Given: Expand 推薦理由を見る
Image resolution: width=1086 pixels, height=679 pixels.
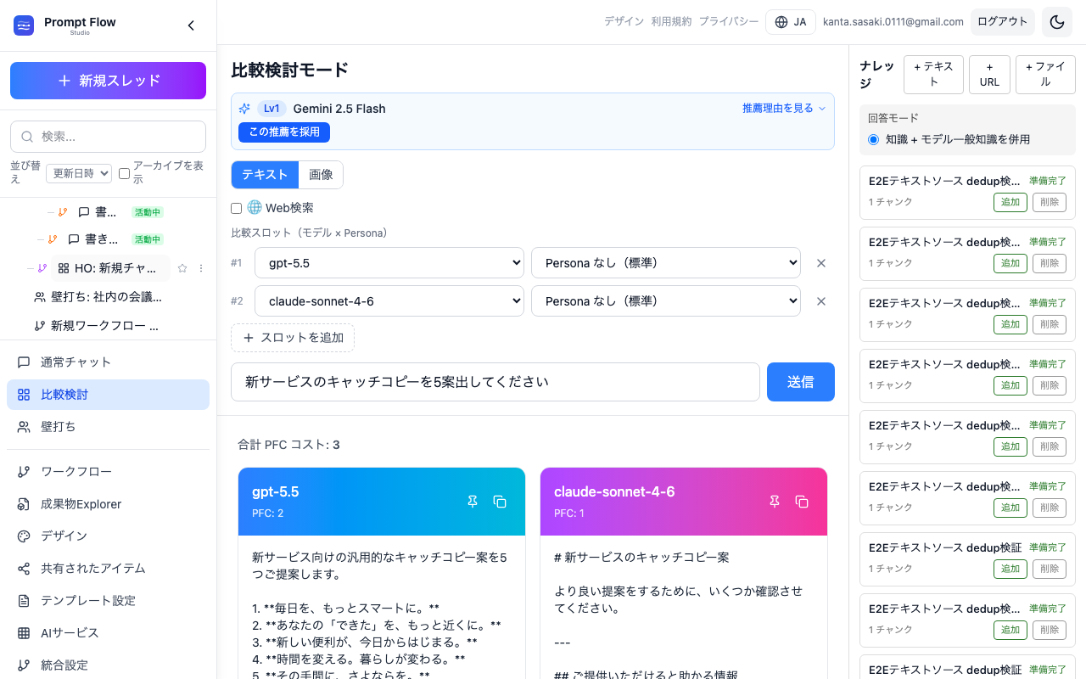Looking at the screenshot, I should coord(784,108).
